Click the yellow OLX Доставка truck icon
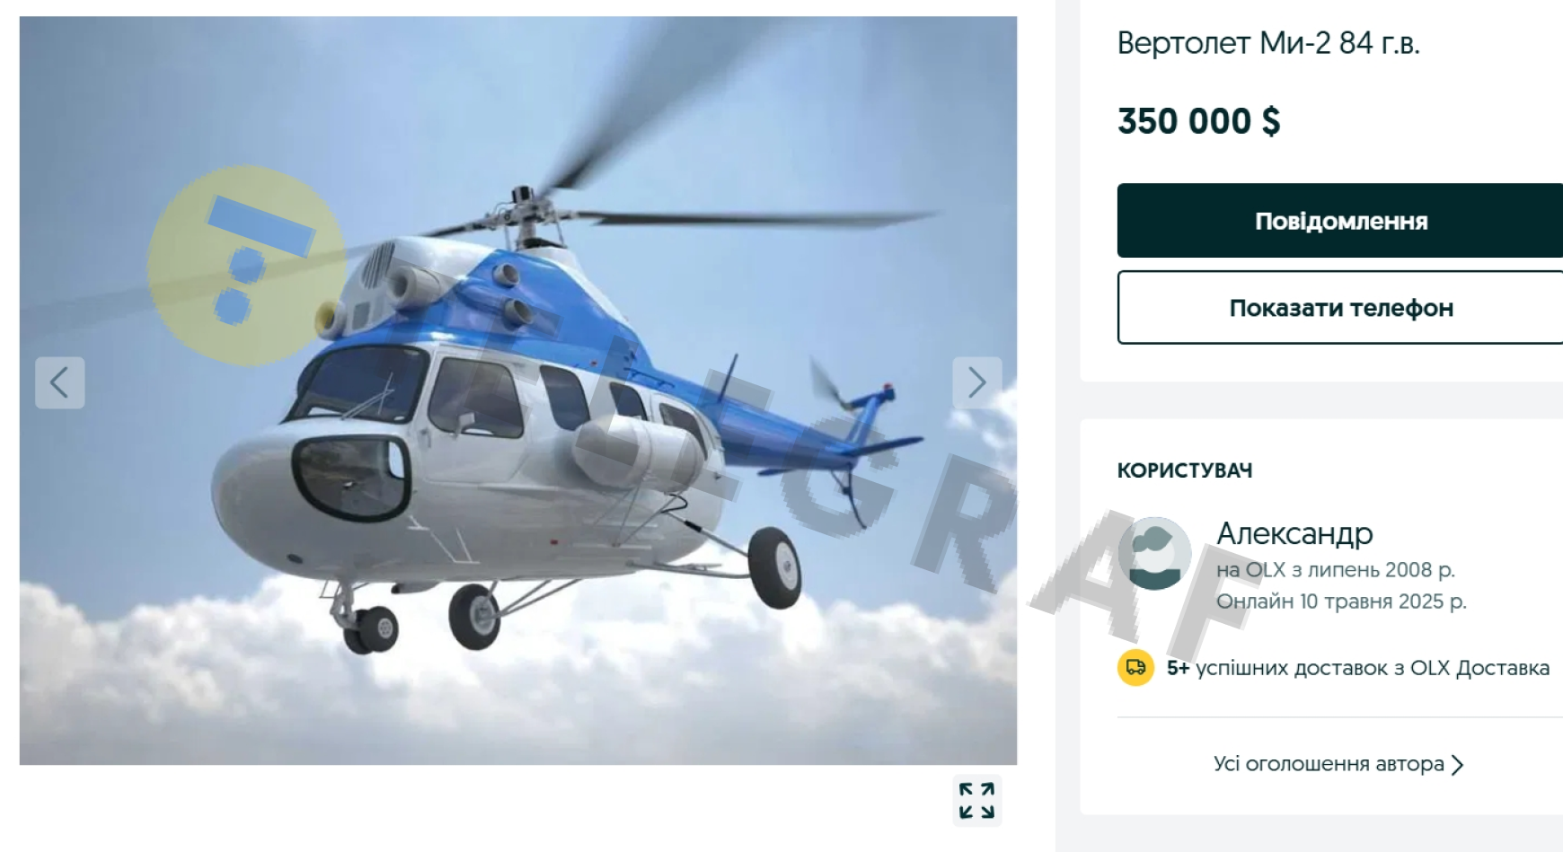 [x=1135, y=668]
